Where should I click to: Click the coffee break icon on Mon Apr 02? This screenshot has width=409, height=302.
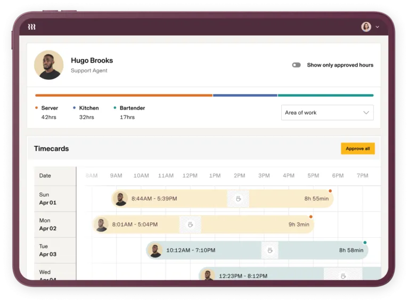(x=190, y=224)
